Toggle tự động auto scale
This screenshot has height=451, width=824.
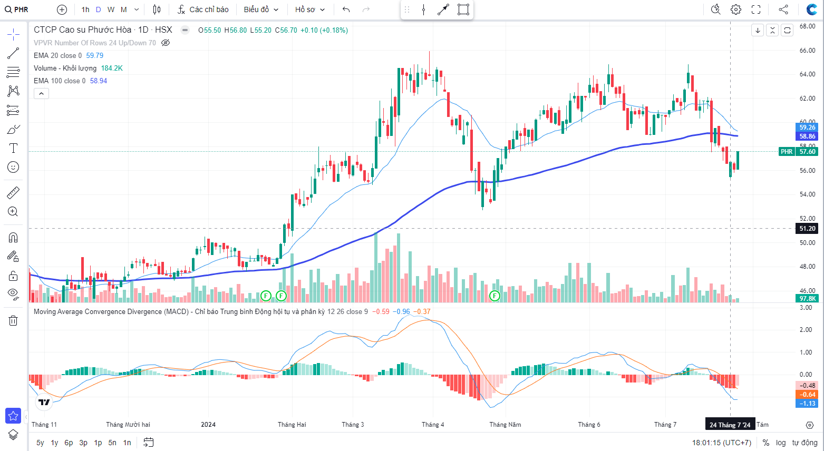tap(804, 443)
